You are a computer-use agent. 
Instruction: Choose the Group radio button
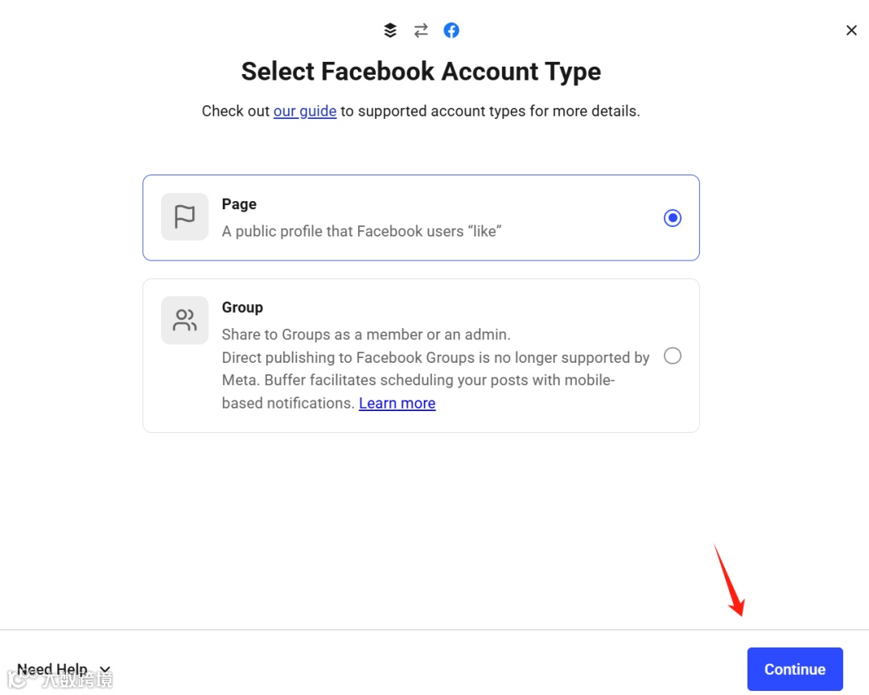pos(673,356)
